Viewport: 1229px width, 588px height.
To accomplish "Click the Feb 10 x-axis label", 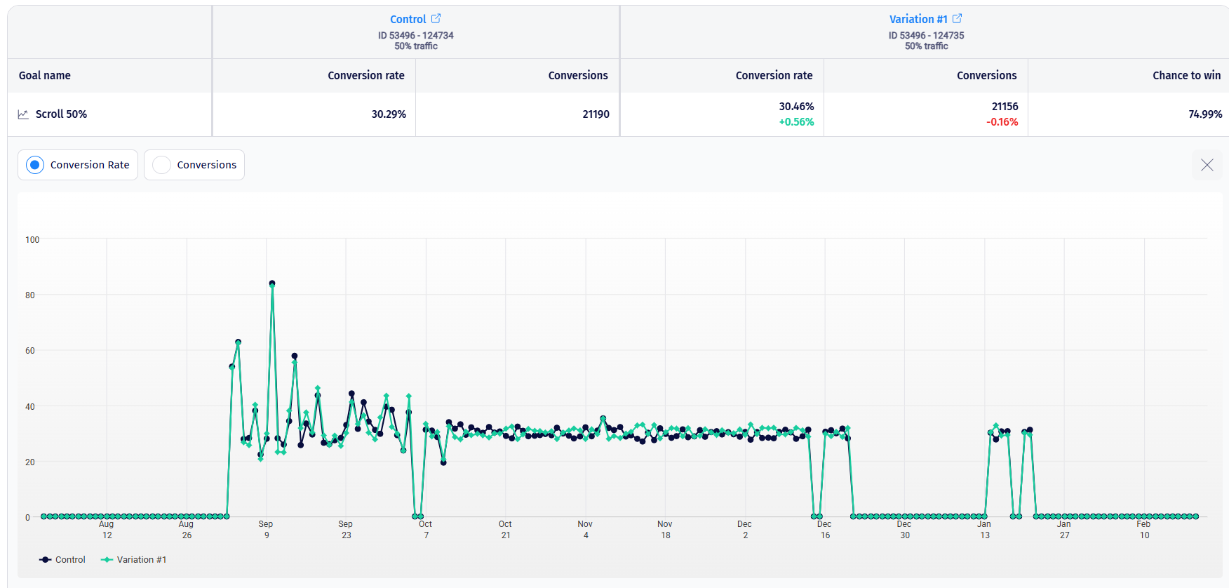I will tap(1144, 530).
